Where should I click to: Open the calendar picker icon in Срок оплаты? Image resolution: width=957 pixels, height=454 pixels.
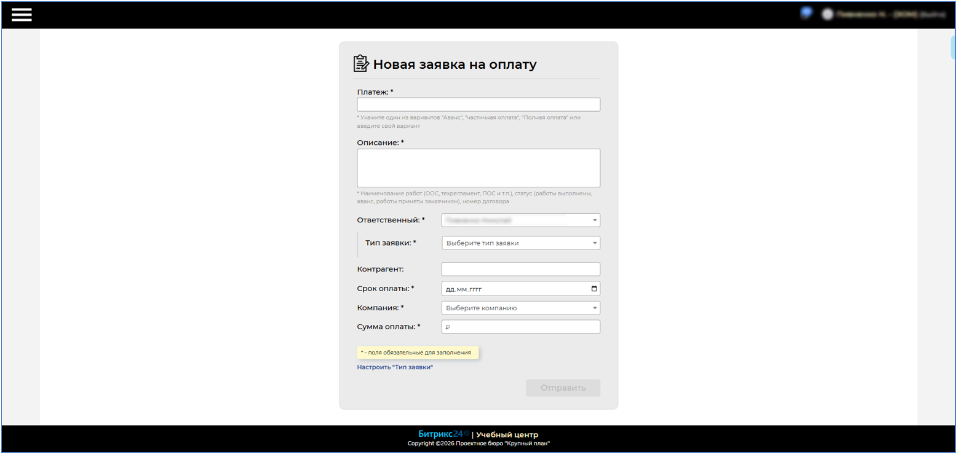594,289
